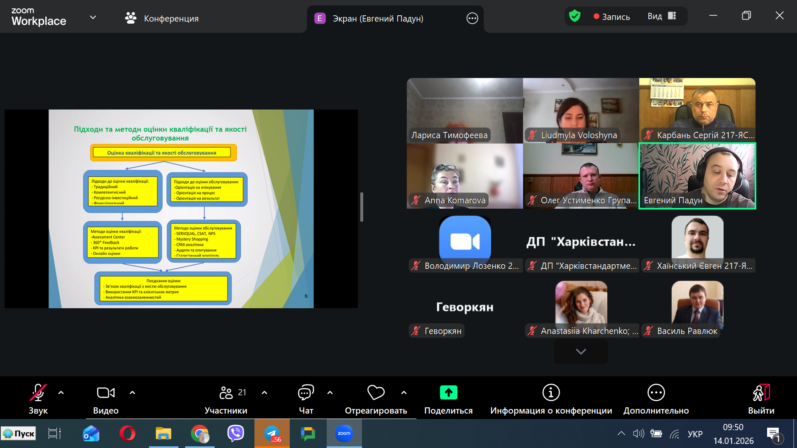Turn on the Video camera

105,393
